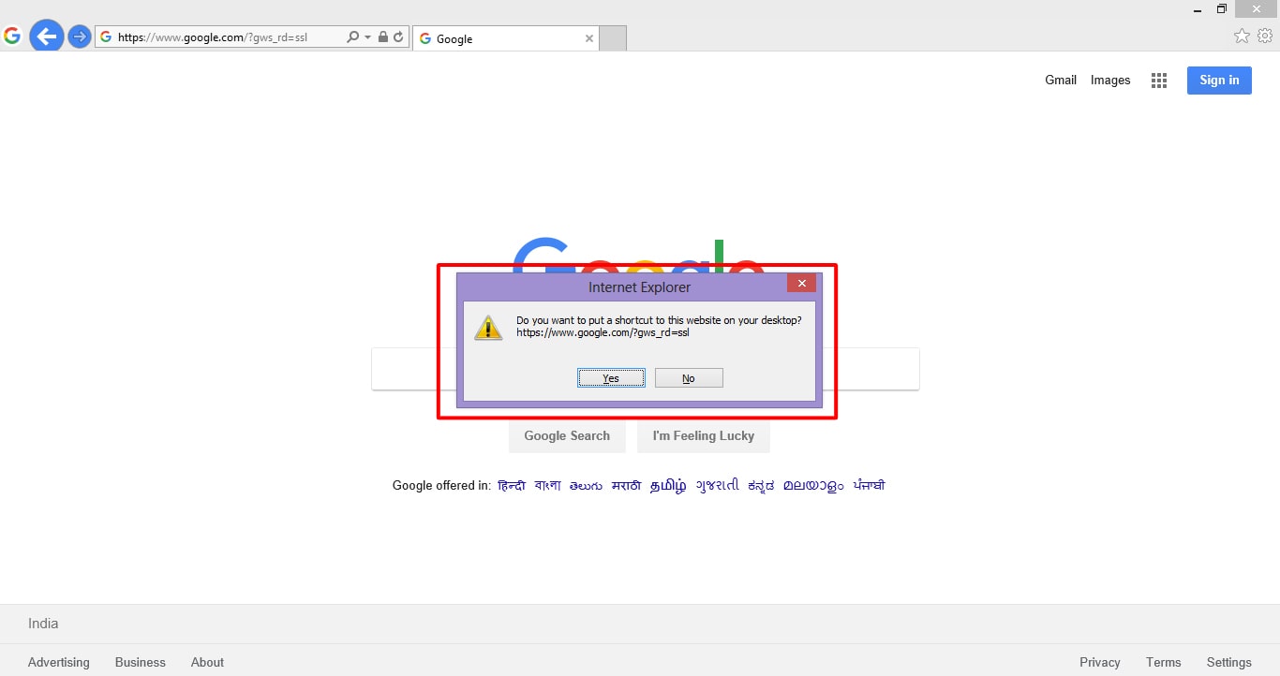Sign in to your Google account
Image resolution: width=1280 pixels, height=676 pixels.
[1218, 81]
